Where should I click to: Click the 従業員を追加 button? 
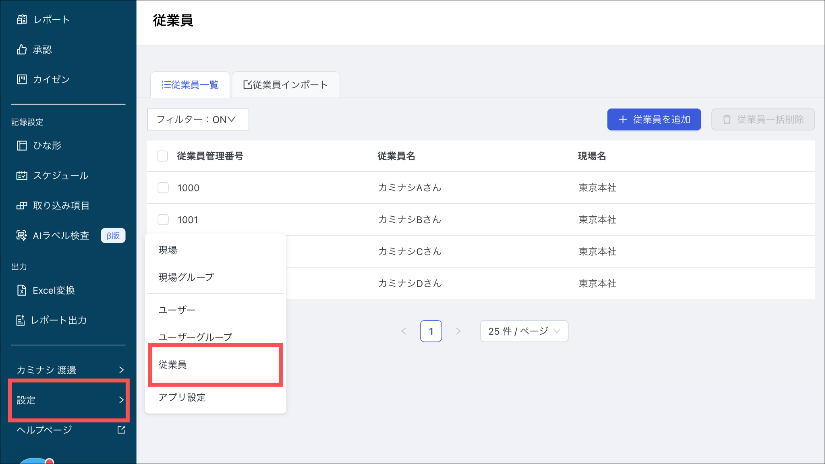point(654,120)
